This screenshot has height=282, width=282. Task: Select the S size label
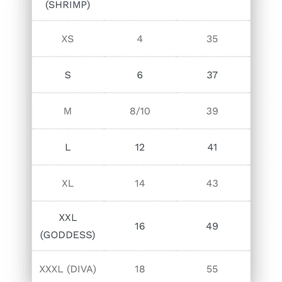68,75
